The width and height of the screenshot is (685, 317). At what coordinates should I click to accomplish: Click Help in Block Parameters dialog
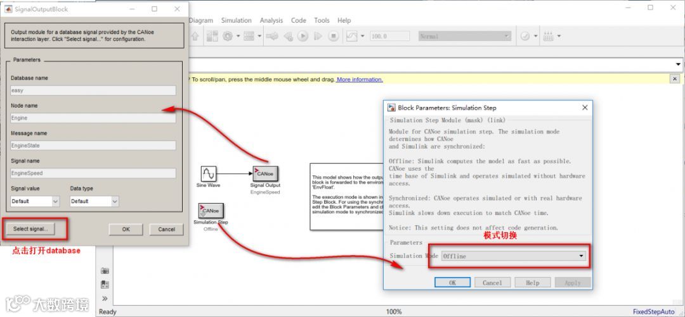coord(533,283)
